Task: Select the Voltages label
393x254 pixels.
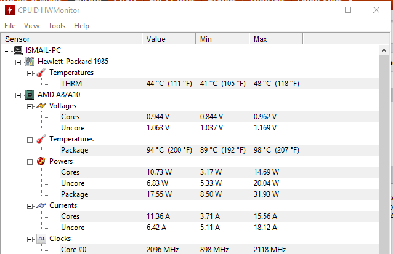Action: pyautogui.click(x=63, y=106)
